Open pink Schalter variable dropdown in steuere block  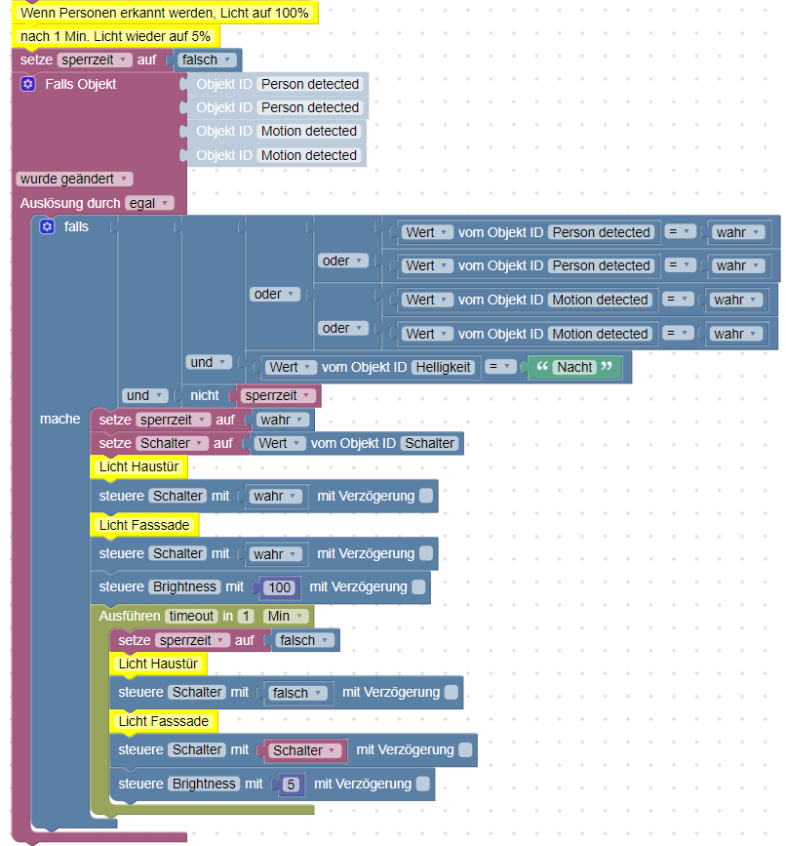pos(304,750)
